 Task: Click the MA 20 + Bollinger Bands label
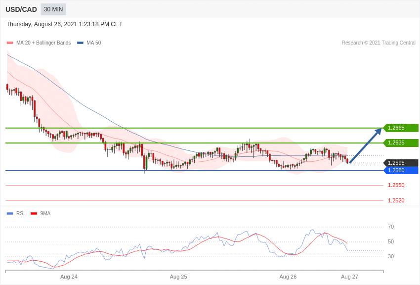(43, 43)
